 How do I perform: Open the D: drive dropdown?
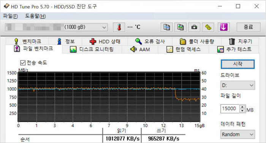click(x=237, y=85)
